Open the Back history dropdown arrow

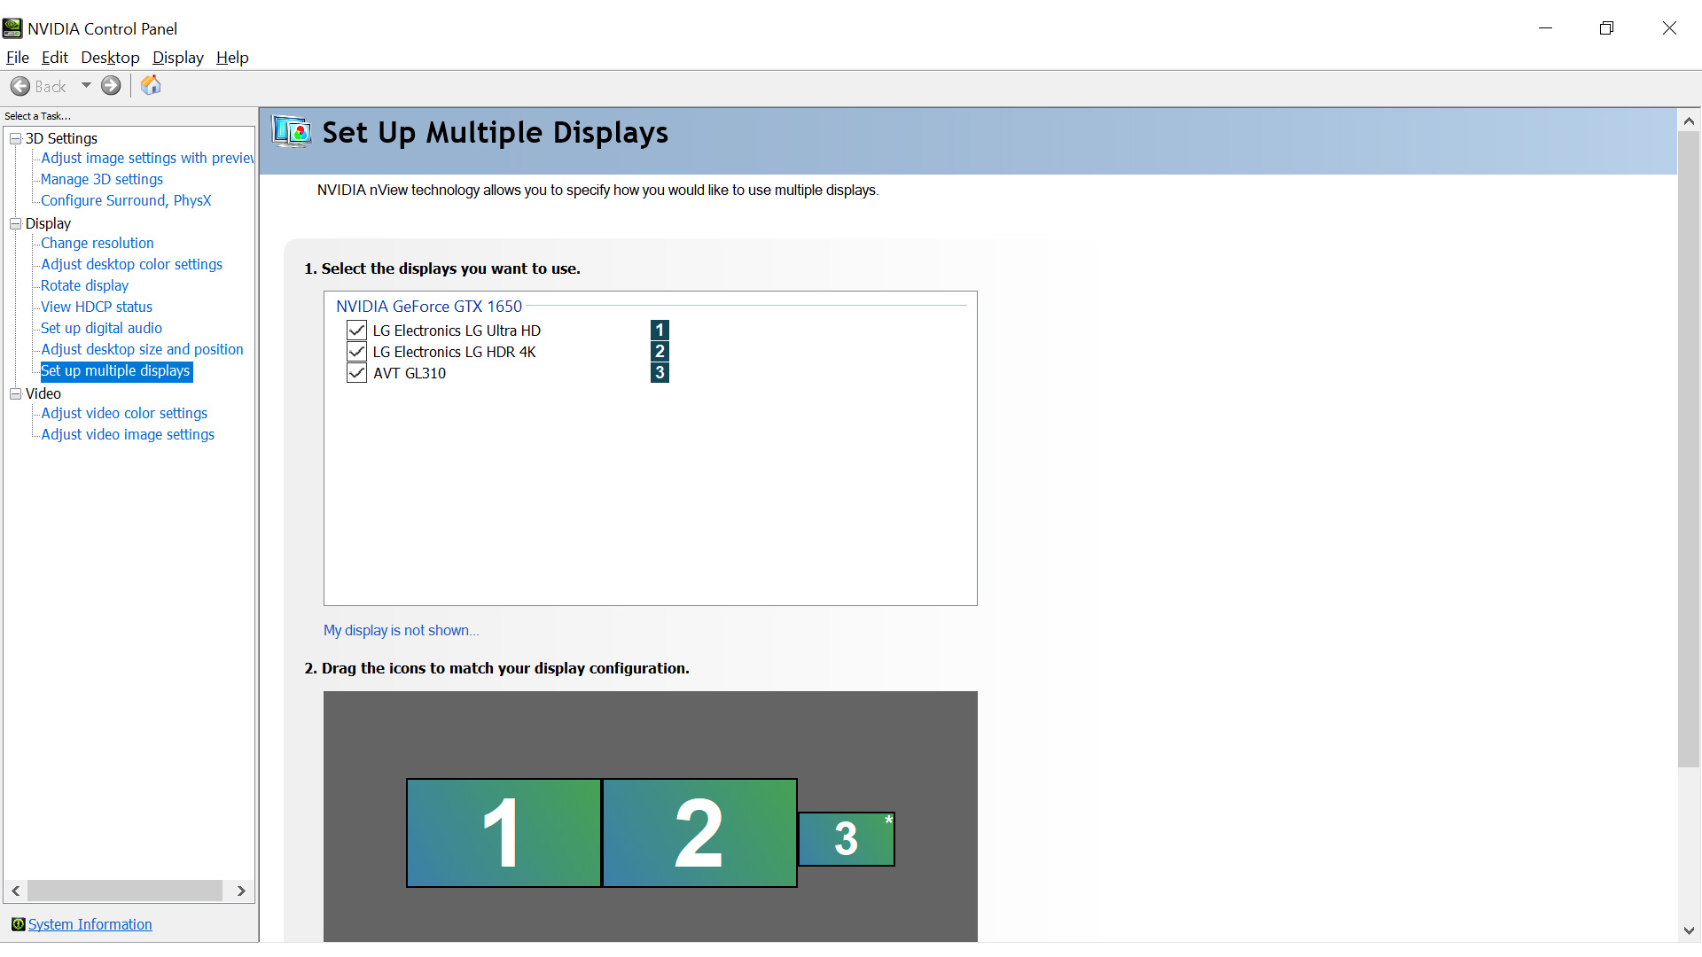click(86, 86)
